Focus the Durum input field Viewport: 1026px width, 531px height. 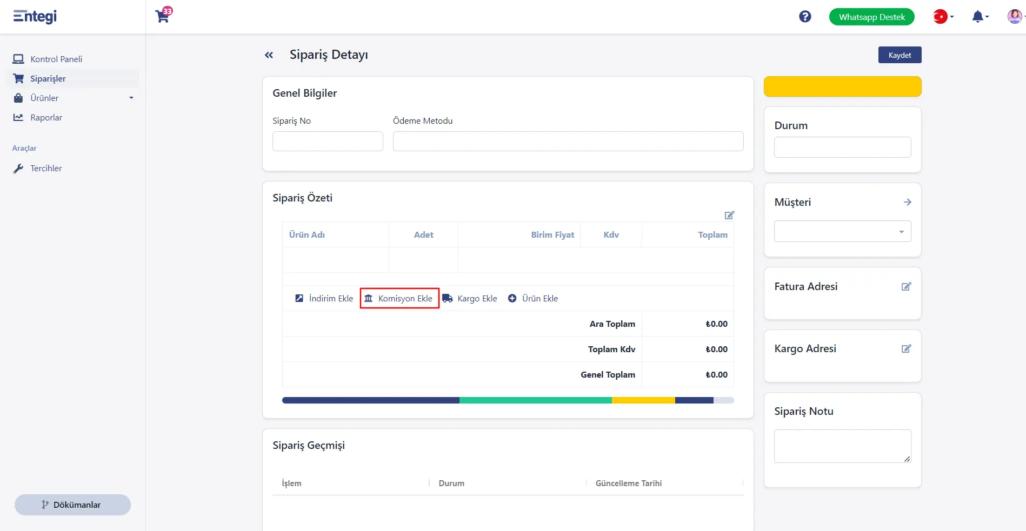pos(842,147)
